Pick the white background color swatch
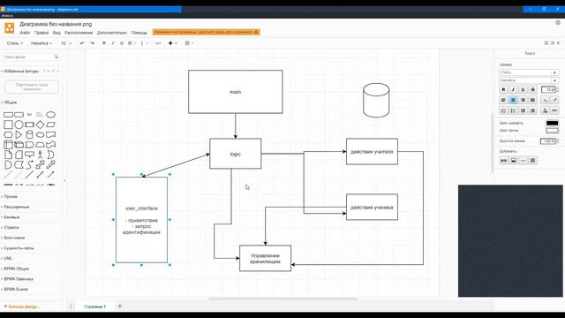The image size is (565, 318). (x=552, y=131)
